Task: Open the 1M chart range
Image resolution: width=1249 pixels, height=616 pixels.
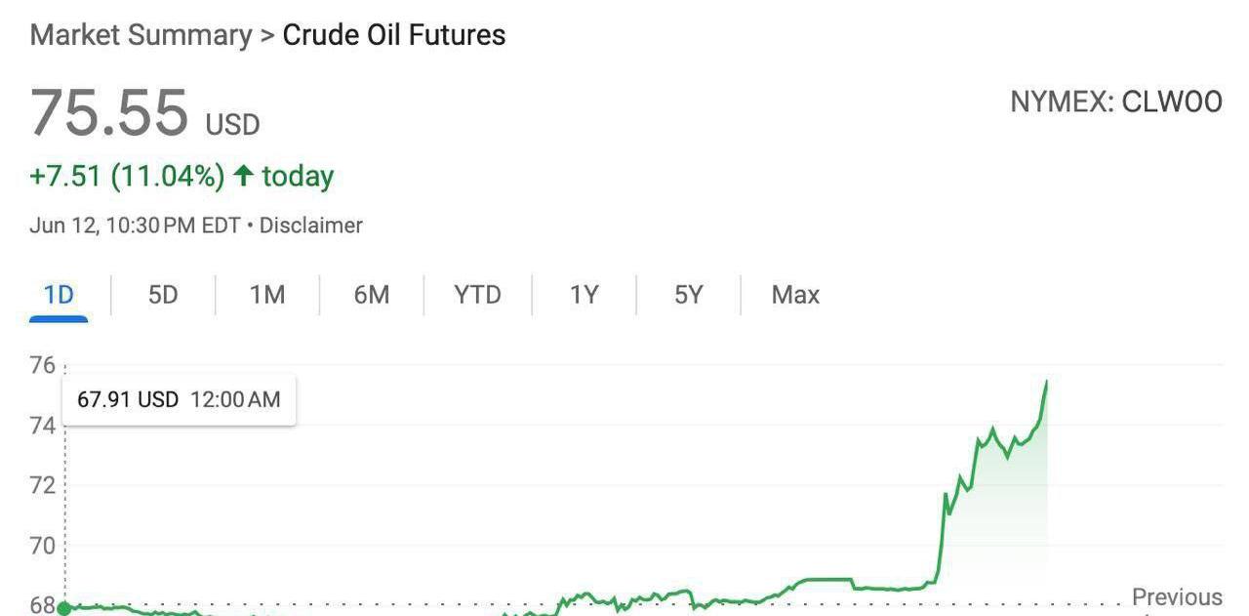Action: click(267, 295)
